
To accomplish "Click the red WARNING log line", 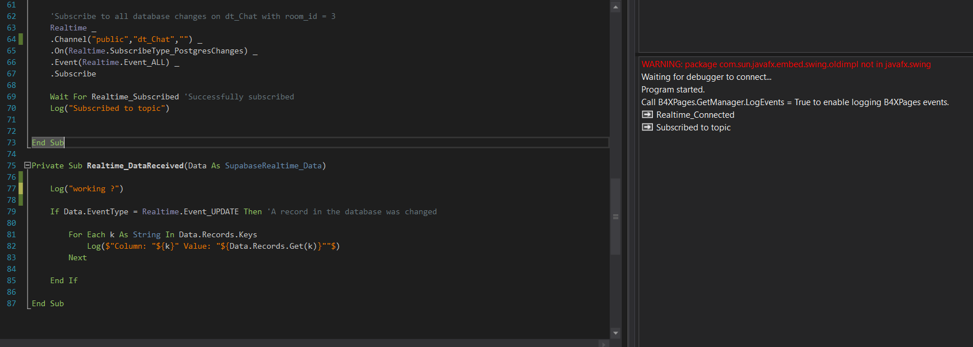I will click(x=786, y=64).
